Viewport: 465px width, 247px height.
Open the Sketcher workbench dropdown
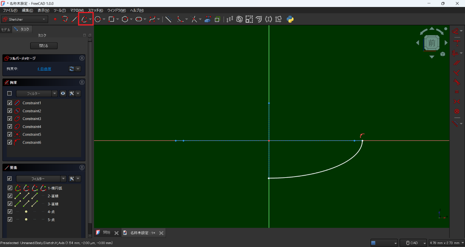[25, 19]
